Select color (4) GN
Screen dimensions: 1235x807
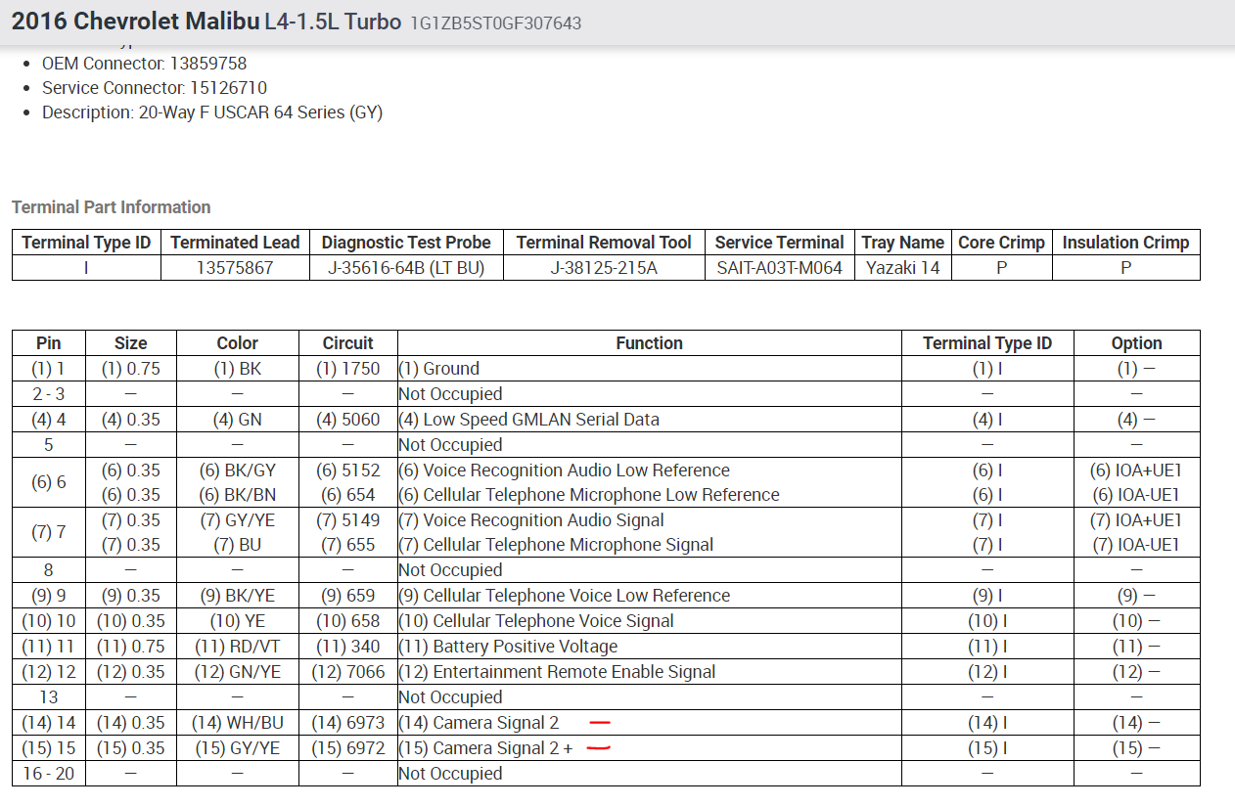(x=237, y=420)
